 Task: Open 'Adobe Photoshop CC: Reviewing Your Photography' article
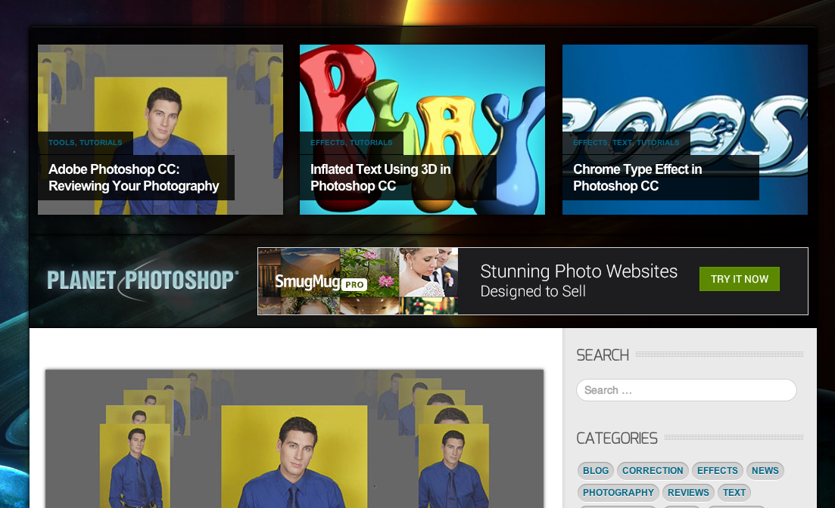pyautogui.click(x=134, y=178)
